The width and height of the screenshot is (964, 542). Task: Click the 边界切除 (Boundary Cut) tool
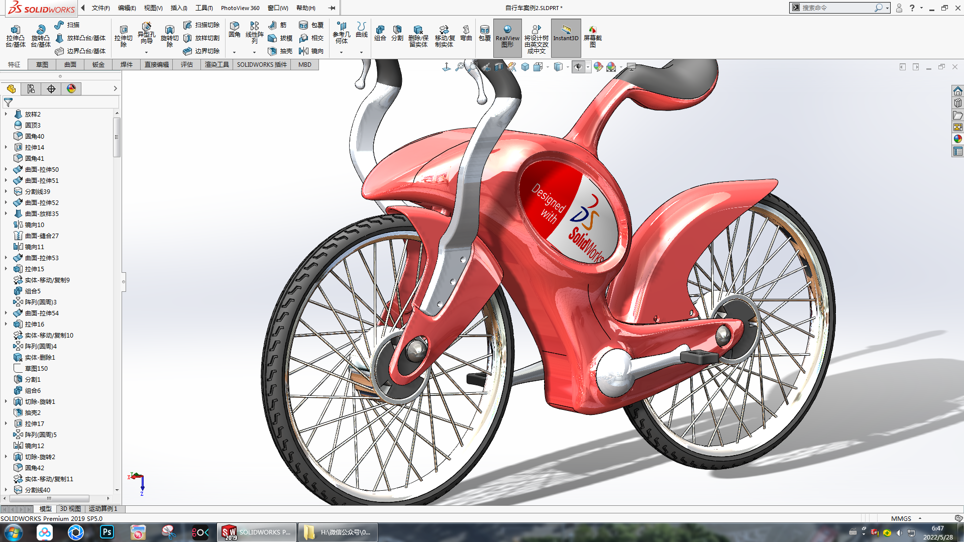201,51
